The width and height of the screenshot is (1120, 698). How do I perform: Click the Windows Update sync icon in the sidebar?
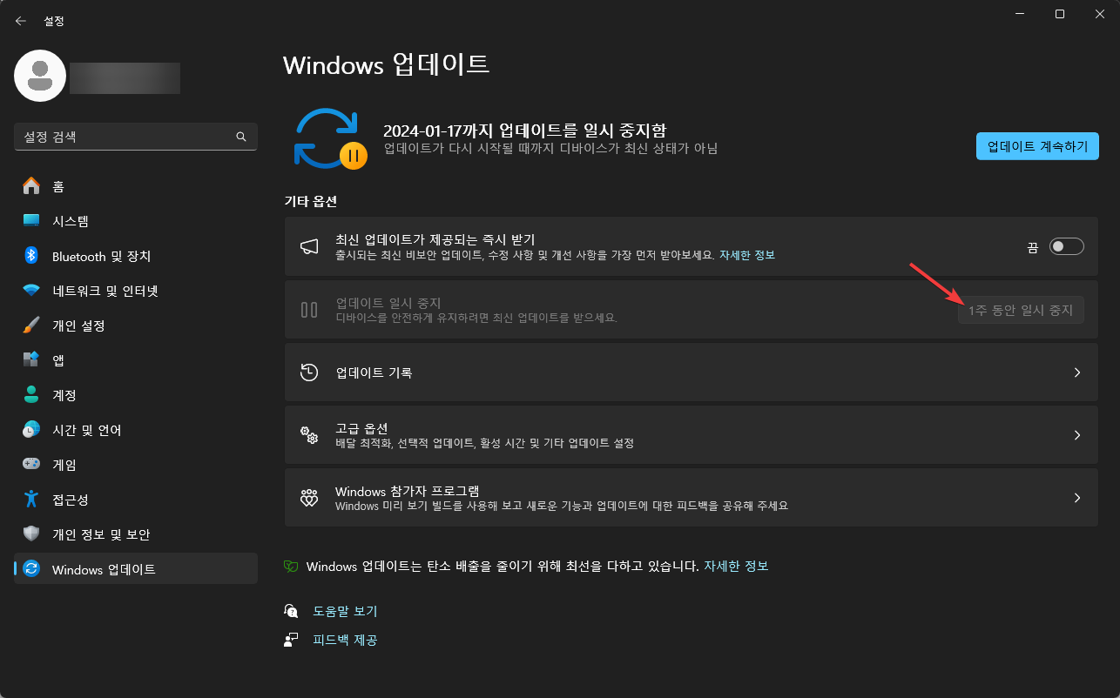31,569
